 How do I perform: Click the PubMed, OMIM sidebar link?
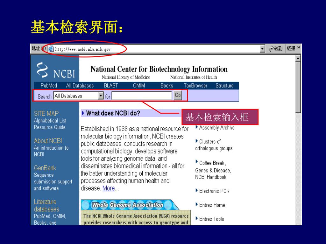[x=50, y=216]
